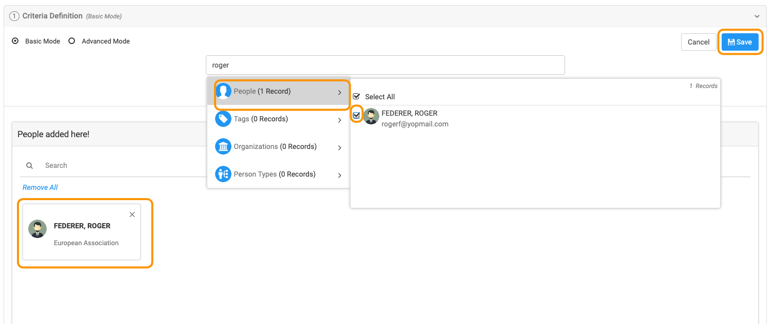Remove the FEDERER, ROGER card with the X
Screen dimensions: 774x324
click(132, 214)
